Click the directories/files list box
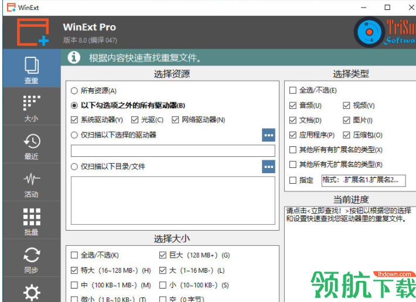The image size is (416, 302). coord(173,201)
